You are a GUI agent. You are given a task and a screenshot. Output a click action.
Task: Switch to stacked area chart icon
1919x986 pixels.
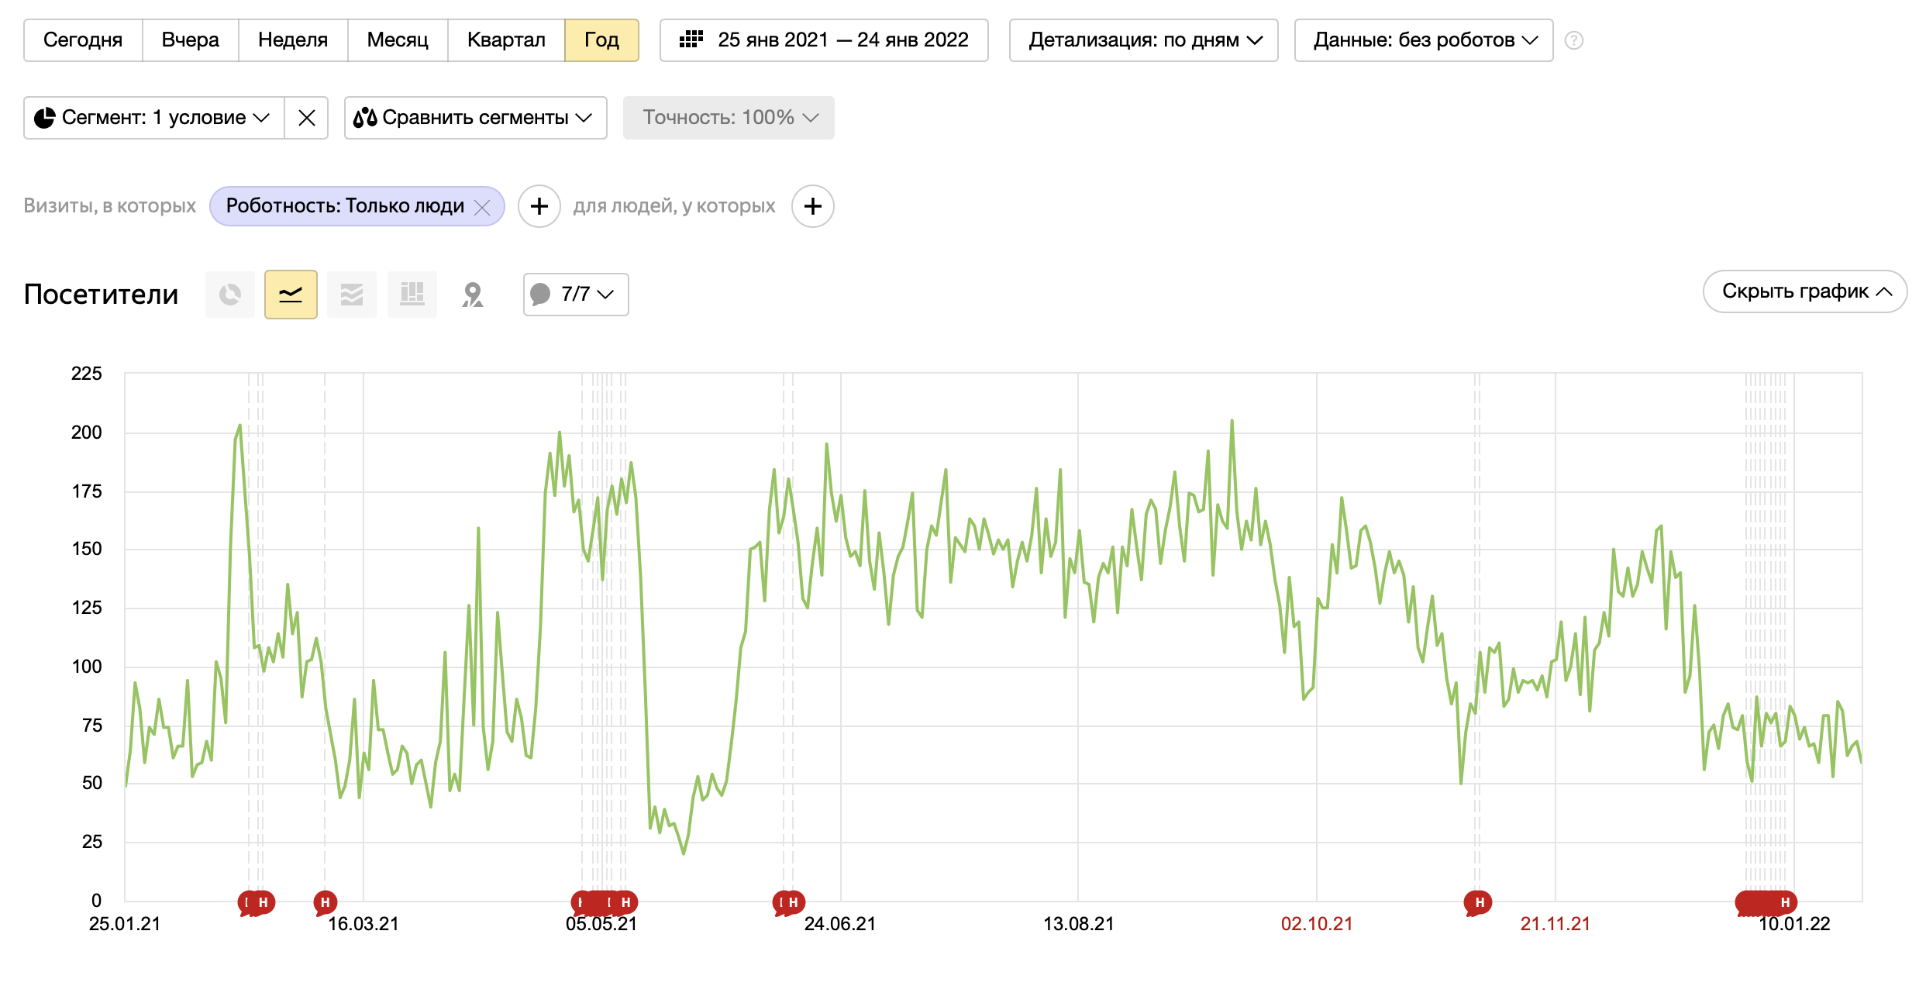point(352,295)
